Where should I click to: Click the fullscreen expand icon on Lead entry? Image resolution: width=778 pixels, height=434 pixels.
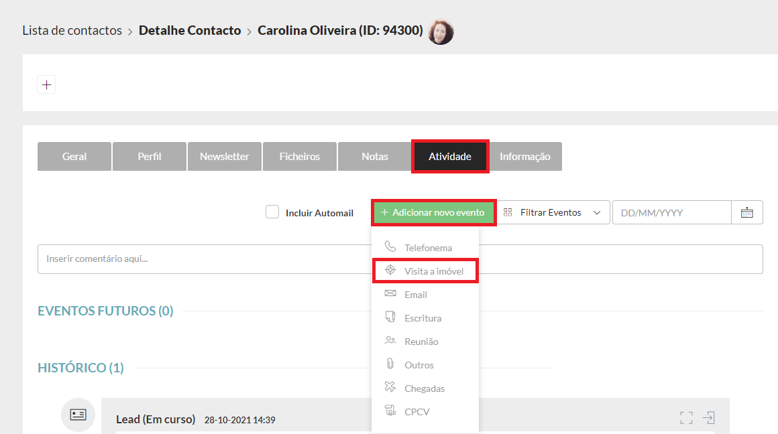pos(685,418)
